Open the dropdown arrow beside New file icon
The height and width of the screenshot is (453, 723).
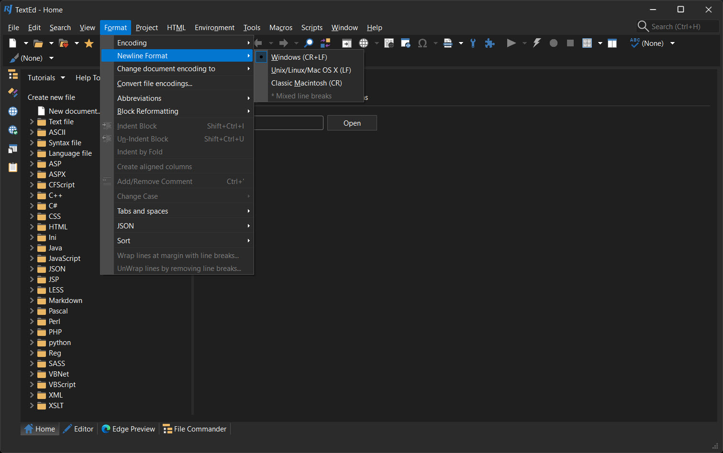pos(26,43)
